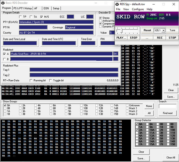This screenshot has height=162, width=179.
Task: Toggle the Artificial Head checkbox
Action: 100,21
